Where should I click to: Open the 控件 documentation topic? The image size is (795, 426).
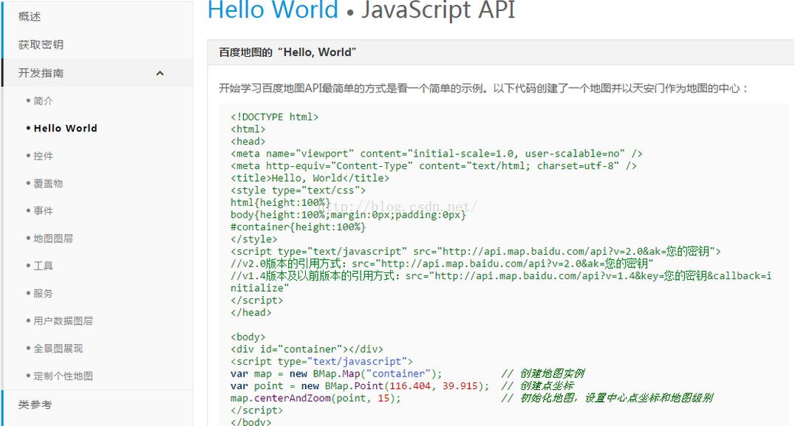click(42, 155)
